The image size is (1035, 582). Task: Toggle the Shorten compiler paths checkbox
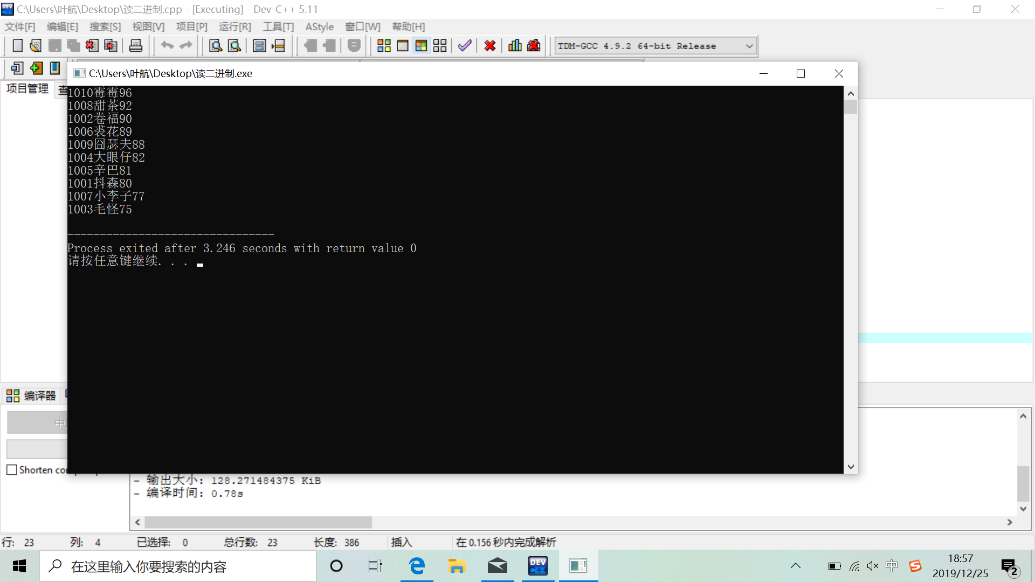click(12, 470)
